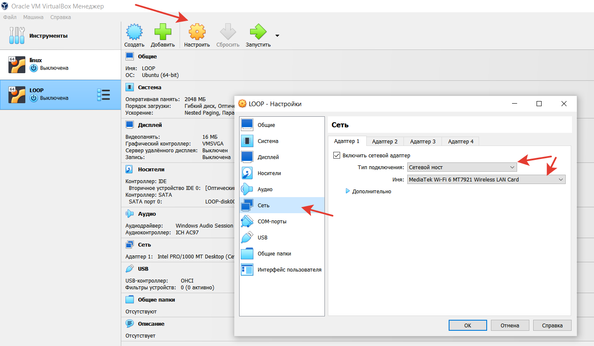Click the Создать toolbar icon

[134, 32]
